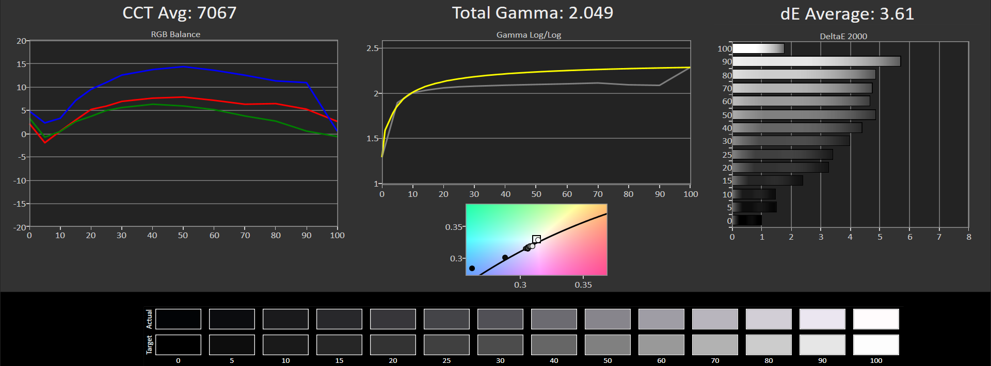
Task: Pick the DeltaE 2000 bar for level 60
Action: coord(801,101)
